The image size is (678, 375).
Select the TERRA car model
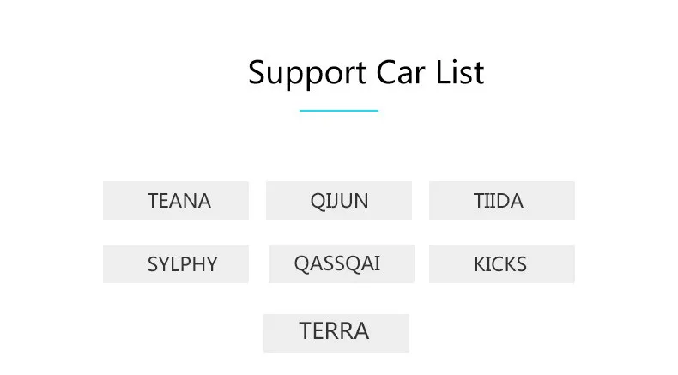(336, 332)
